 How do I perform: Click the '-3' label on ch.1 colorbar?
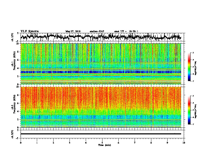(193, 53)
